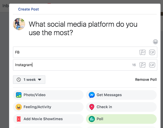Viewport: 163px width, 128px height.
Task: Click the Photo/Video picture icon
Action: tap(19, 95)
